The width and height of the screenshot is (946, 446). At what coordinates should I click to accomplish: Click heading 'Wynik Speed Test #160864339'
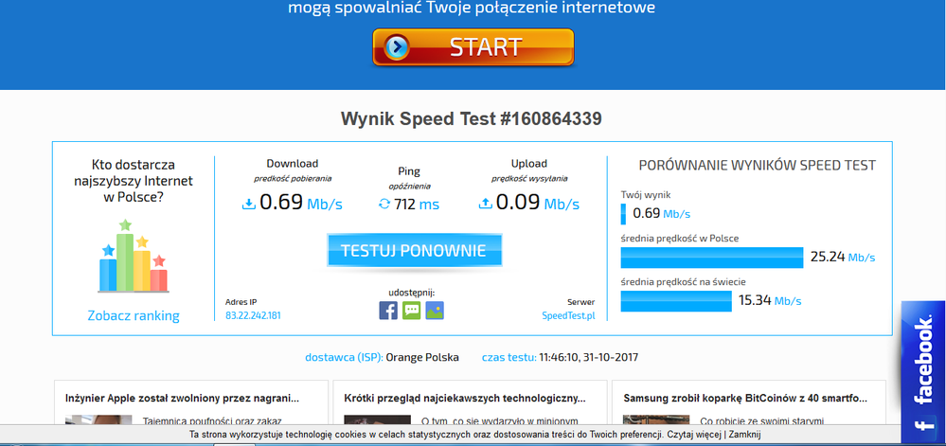coord(472,118)
